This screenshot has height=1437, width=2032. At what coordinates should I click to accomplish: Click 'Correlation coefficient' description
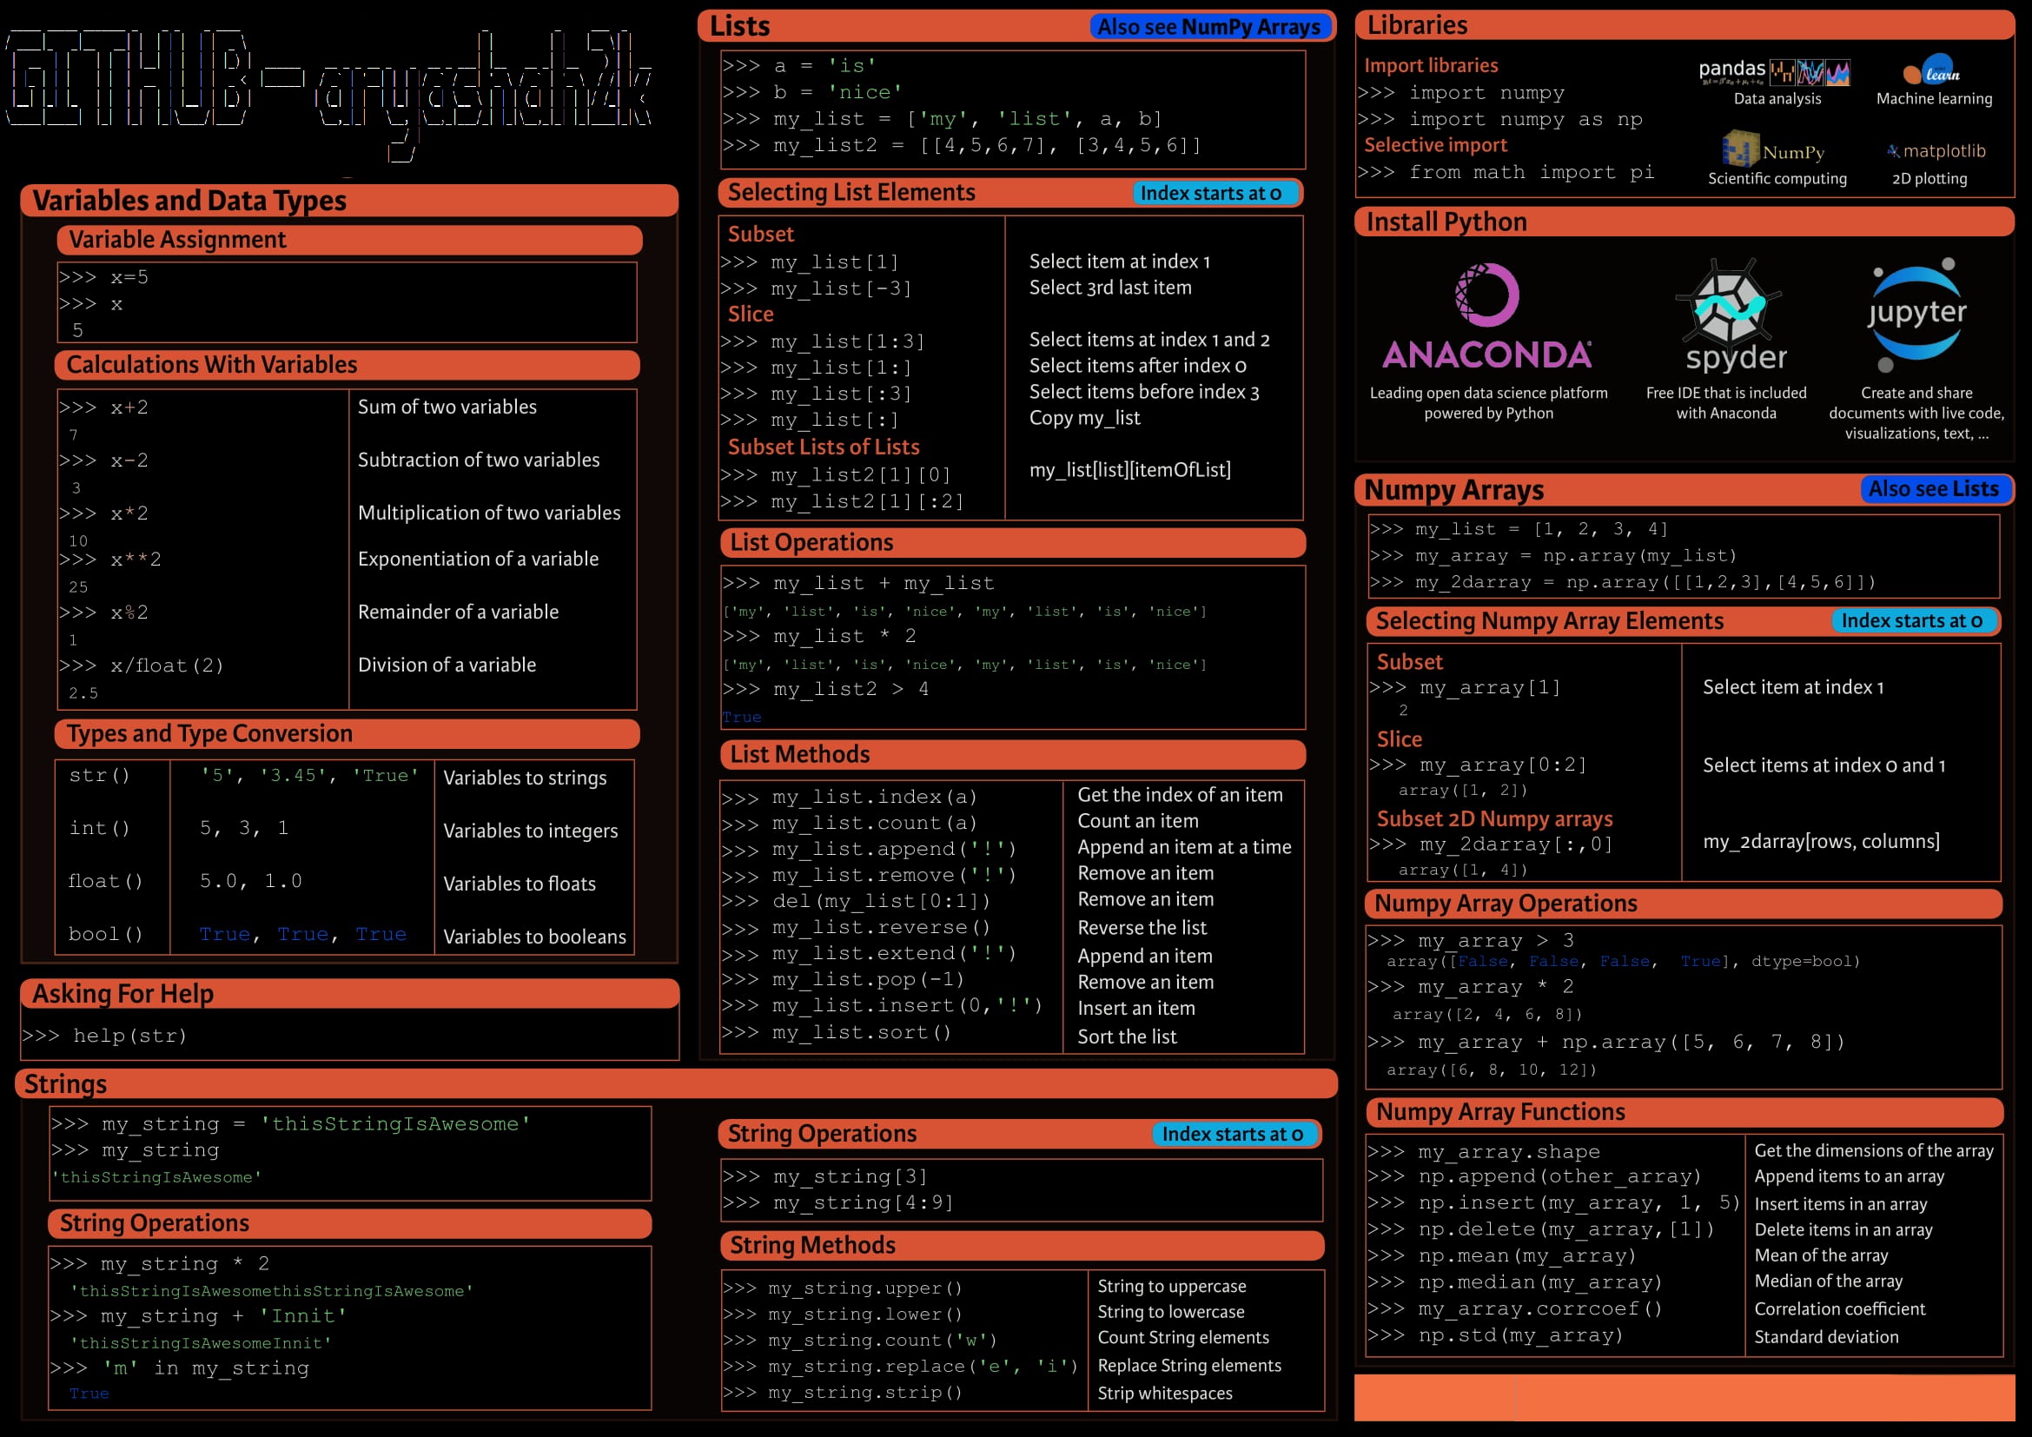(1839, 1308)
